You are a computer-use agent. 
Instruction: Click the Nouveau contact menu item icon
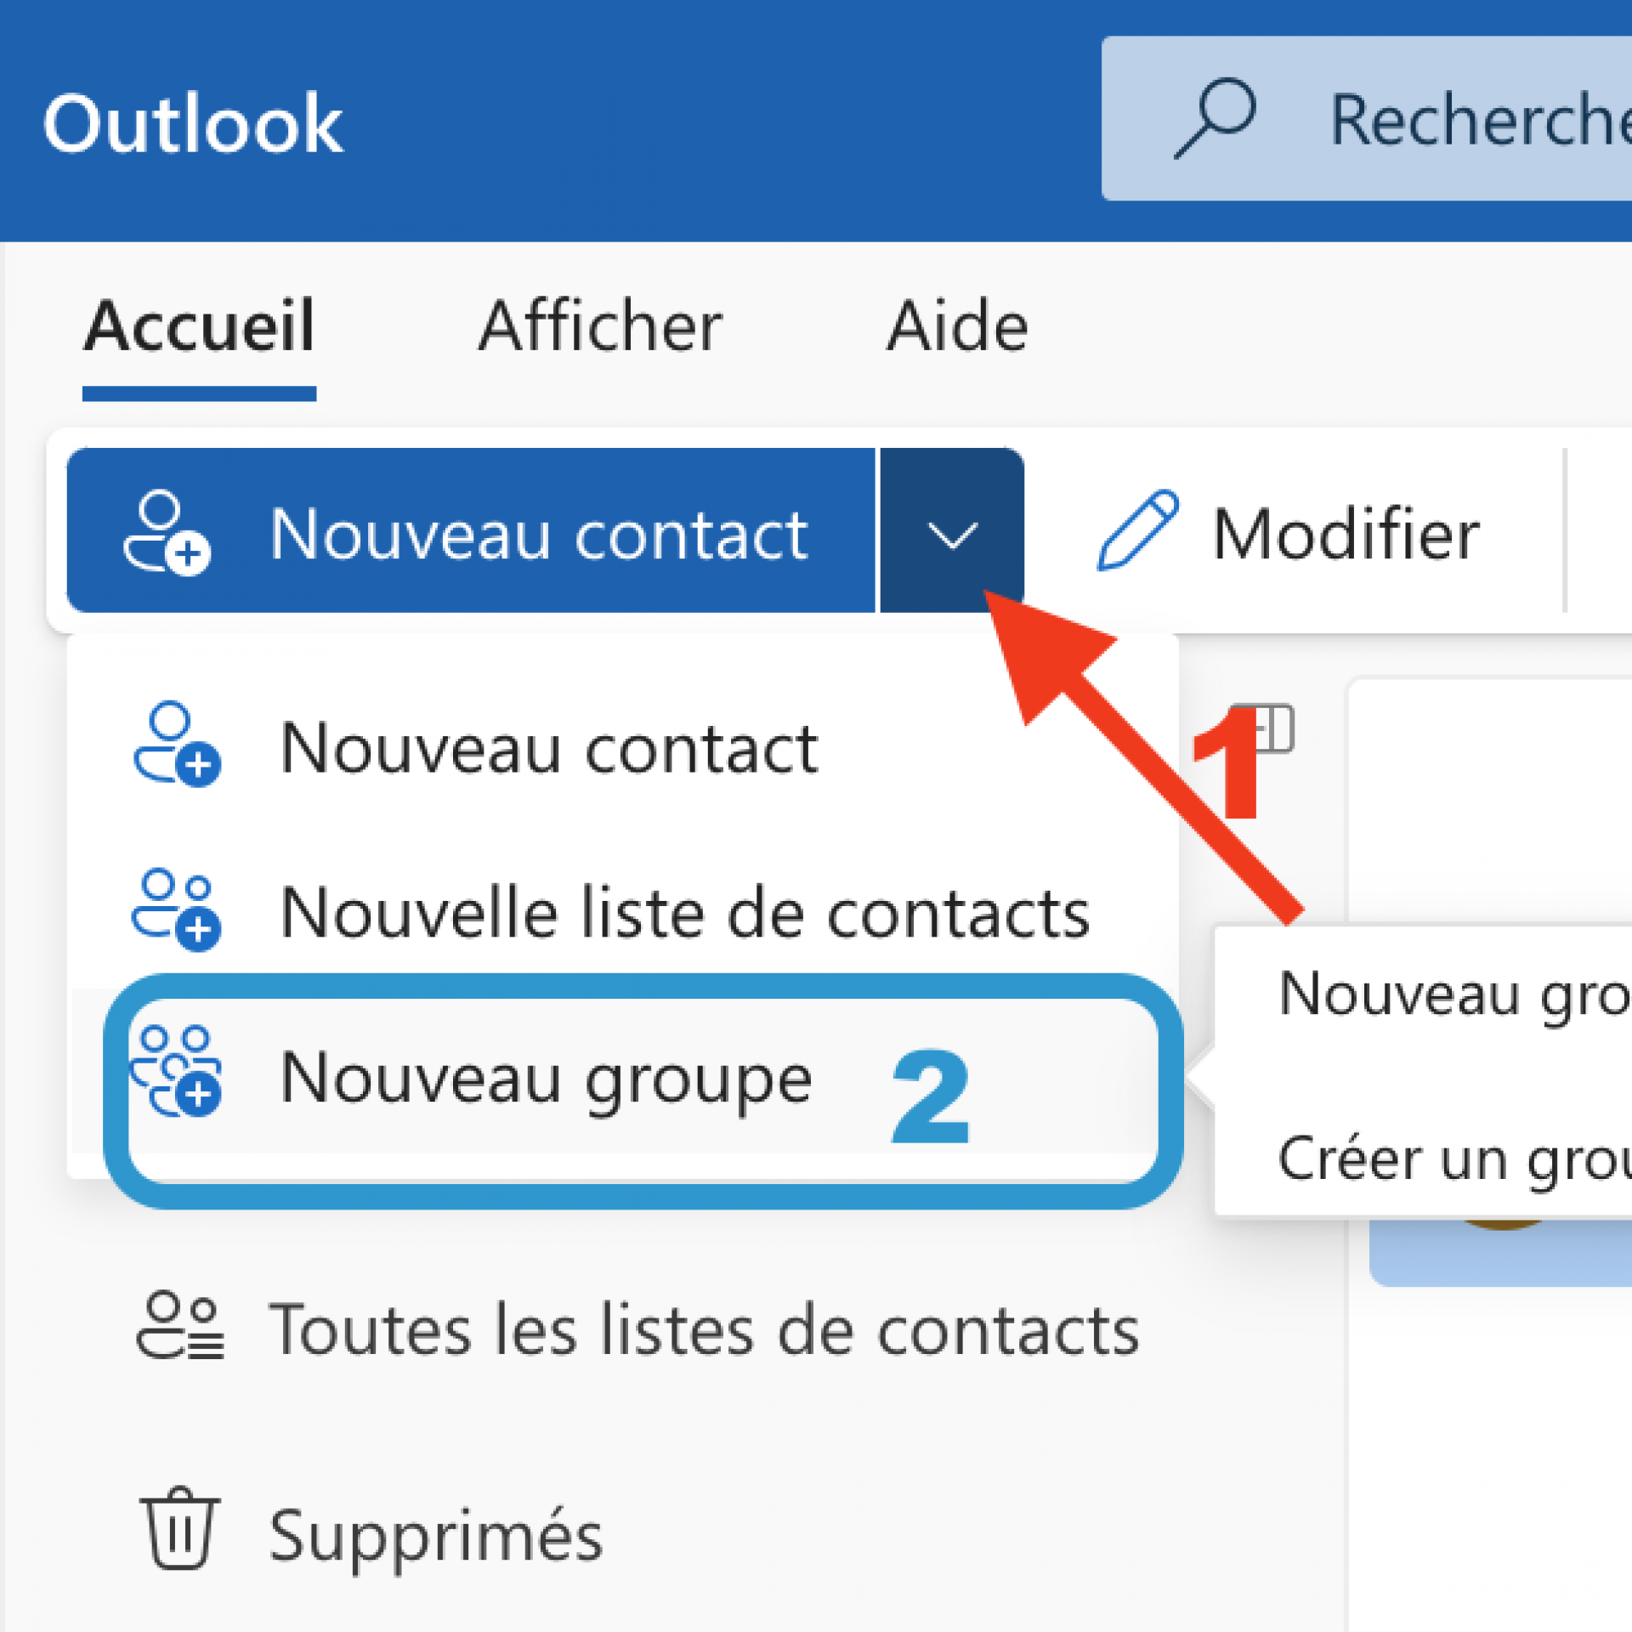tap(177, 745)
